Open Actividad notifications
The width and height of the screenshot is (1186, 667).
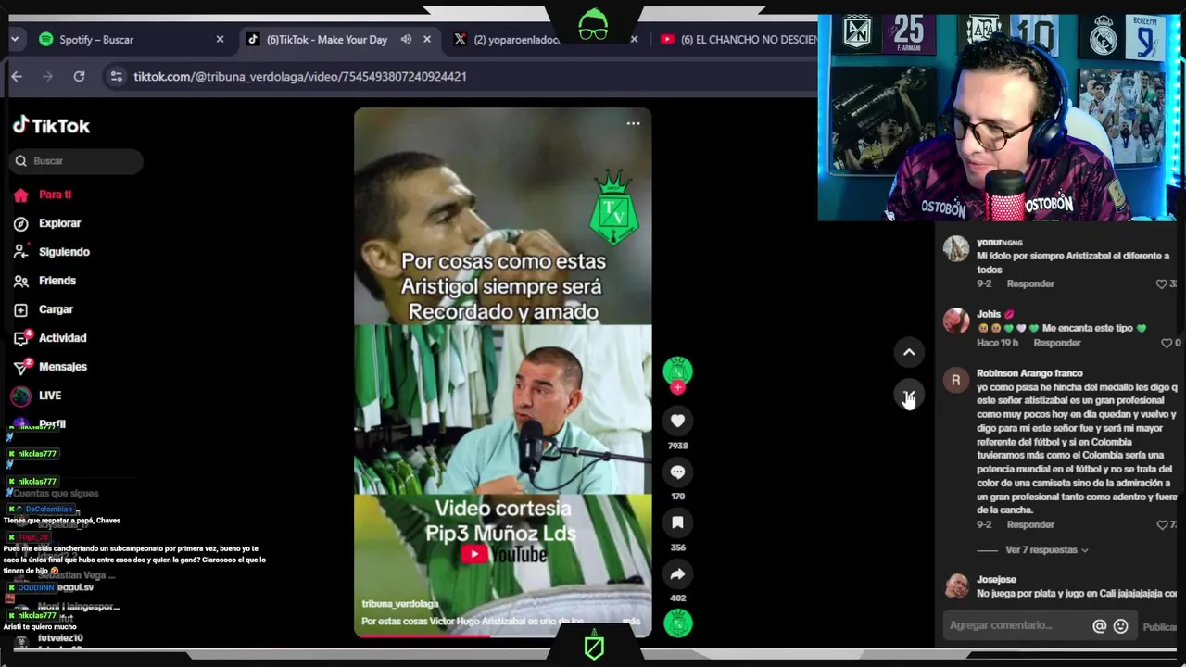(62, 338)
